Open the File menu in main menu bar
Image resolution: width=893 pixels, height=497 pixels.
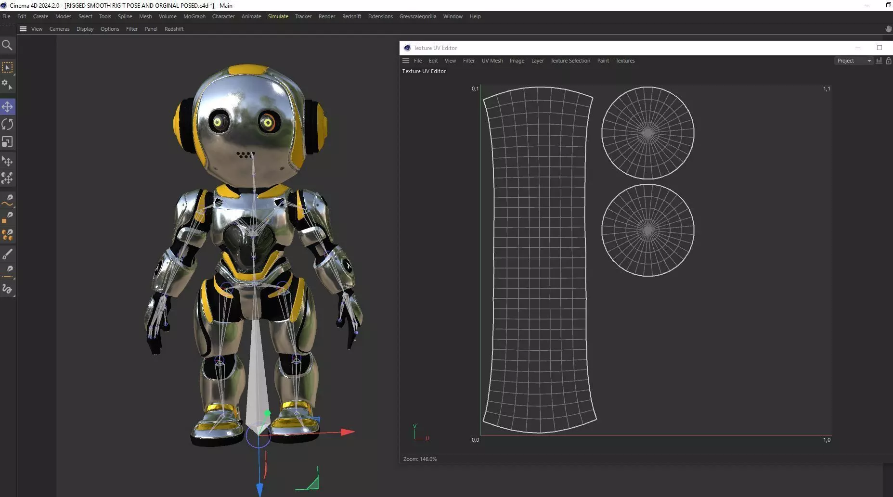point(6,16)
